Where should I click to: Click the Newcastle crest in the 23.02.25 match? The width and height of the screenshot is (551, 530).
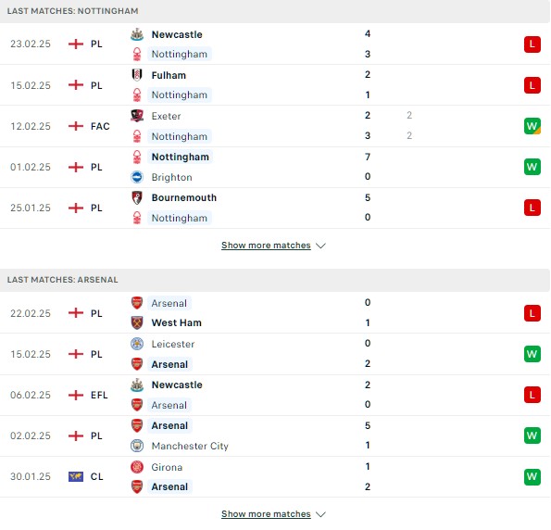(137, 34)
